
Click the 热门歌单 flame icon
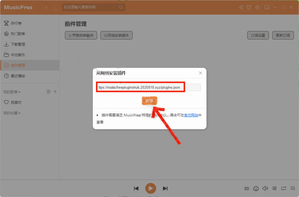click(6, 34)
